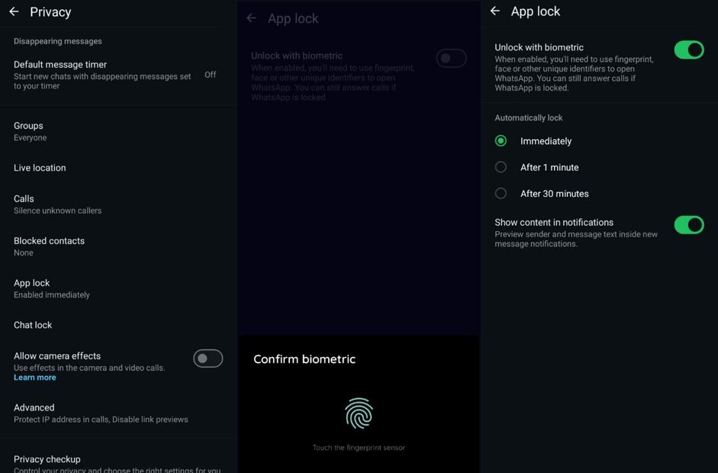Tap the back arrow beside Privacy title
The image size is (718, 473).
pyautogui.click(x=14, y=12)
